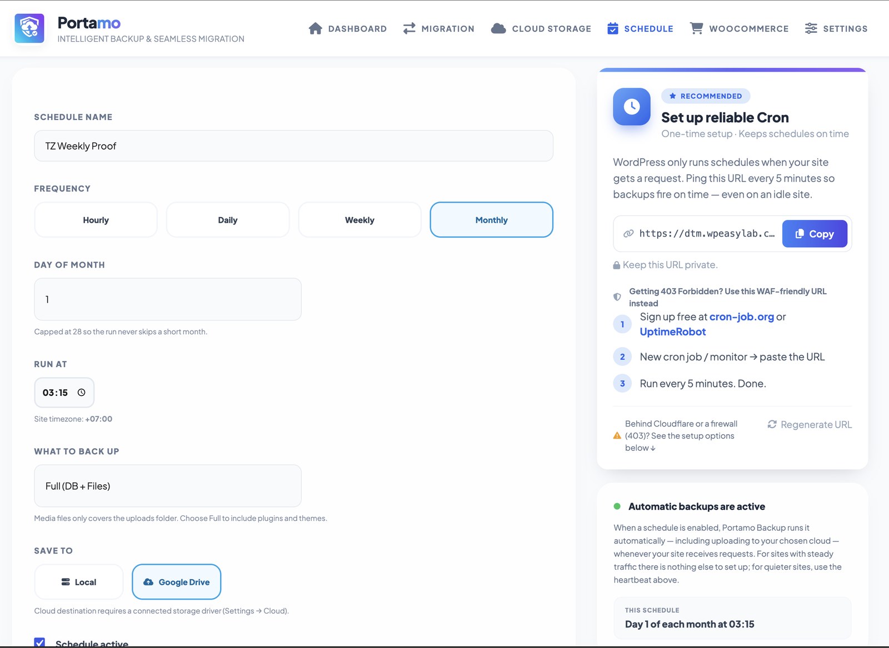Click 'Run every 5 minutes. Done.' step text
This screenshot has width=889, height=648.
[703, 384]
